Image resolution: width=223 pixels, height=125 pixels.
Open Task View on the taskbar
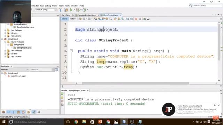click(68, 122)
